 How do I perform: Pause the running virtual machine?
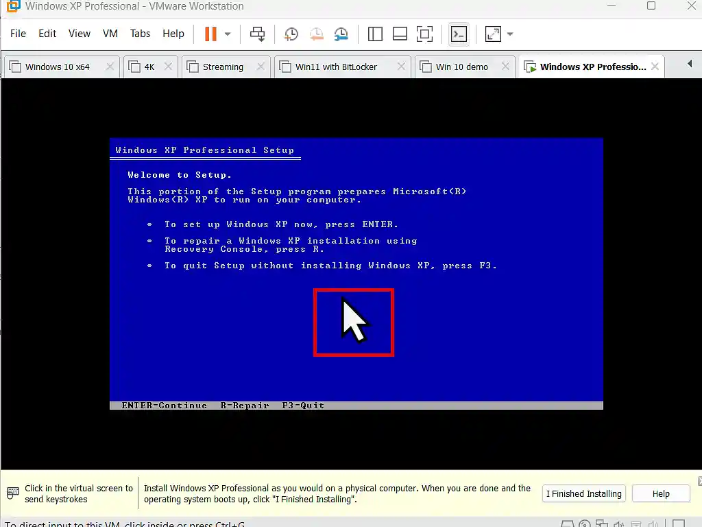[210, 33]
